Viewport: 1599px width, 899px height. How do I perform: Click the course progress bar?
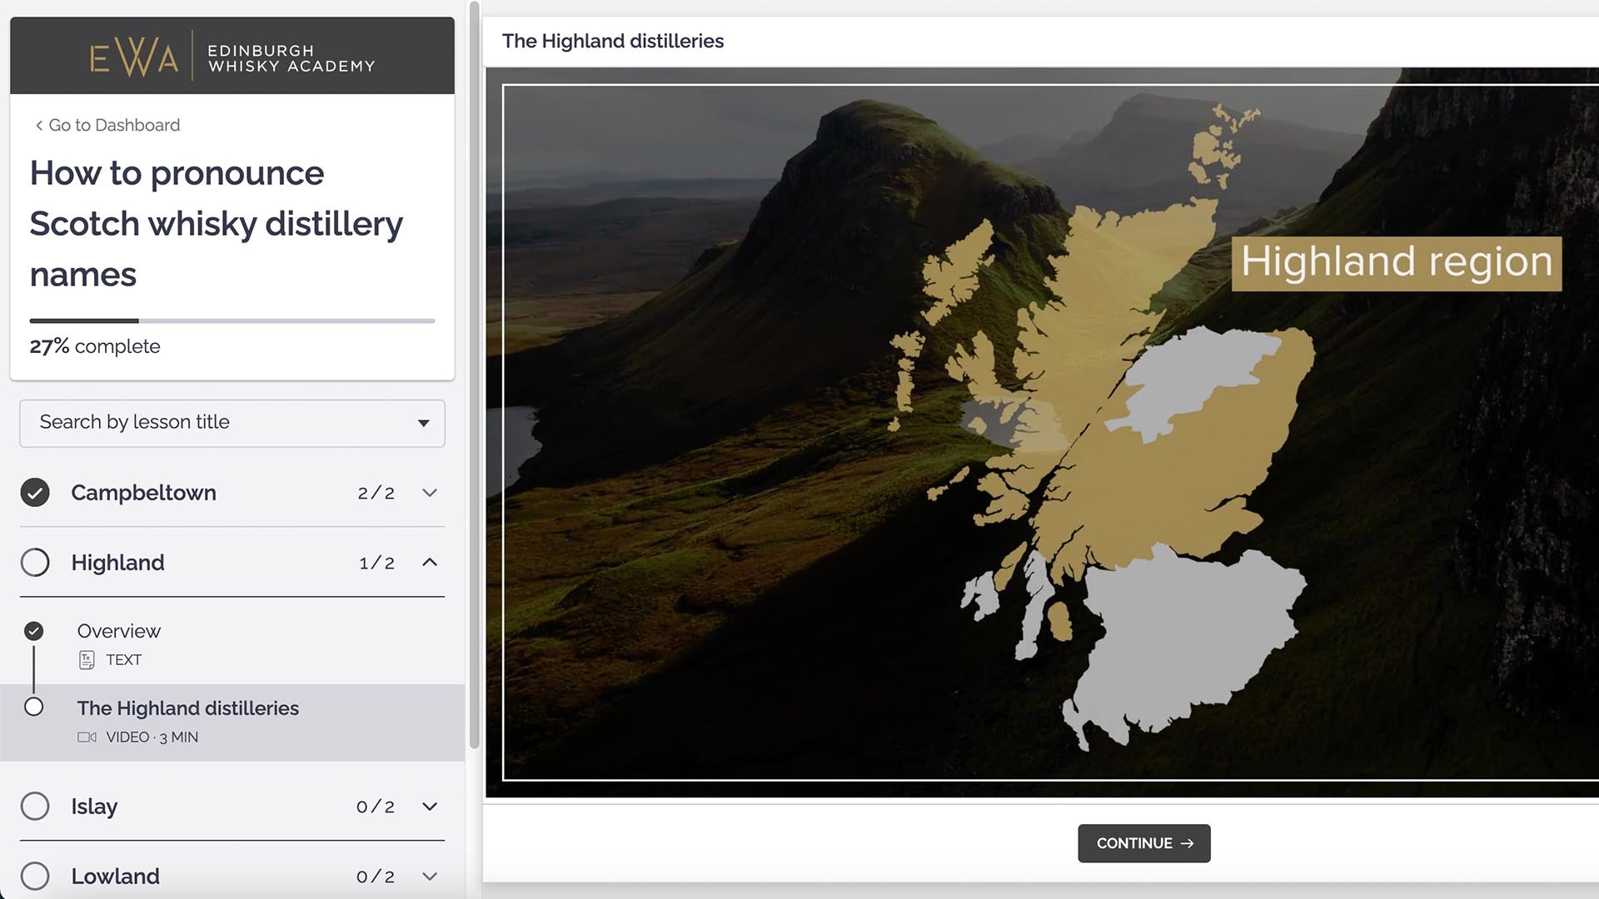coord(232,320)
